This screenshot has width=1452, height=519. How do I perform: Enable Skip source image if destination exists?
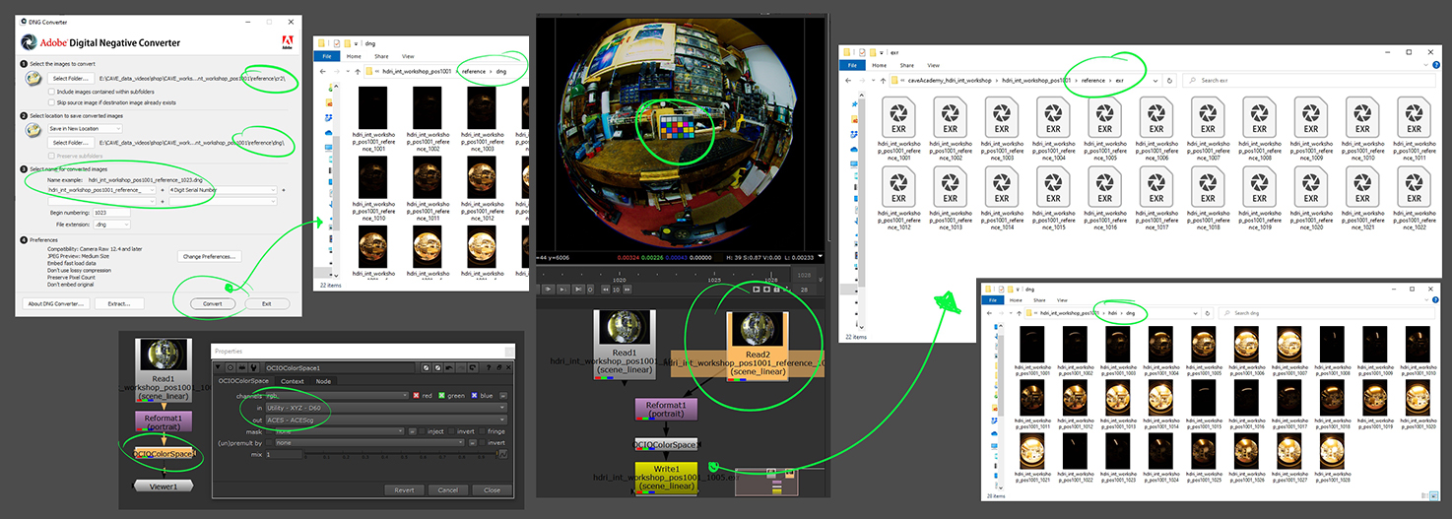[53, 102]
